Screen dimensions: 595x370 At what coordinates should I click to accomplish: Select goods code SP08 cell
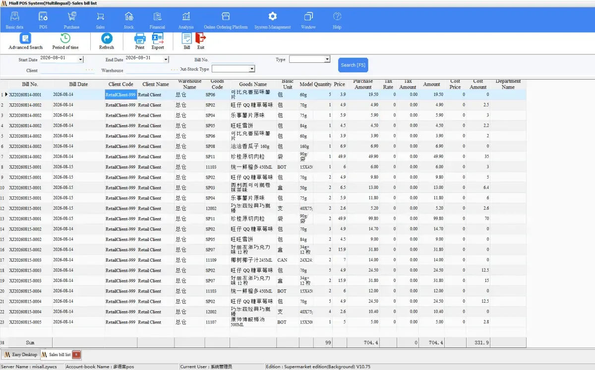pyautogui.click(x=217, y=146)
